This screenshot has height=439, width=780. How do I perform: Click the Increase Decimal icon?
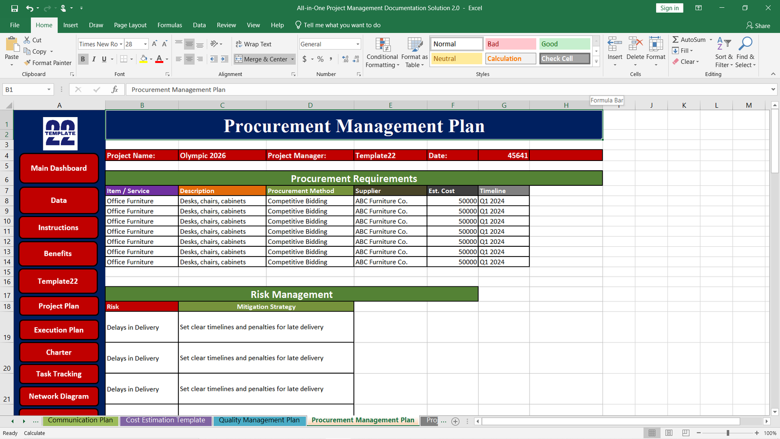coord(345,59)
